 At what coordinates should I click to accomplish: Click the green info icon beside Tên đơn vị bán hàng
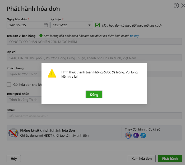[41, 36]
